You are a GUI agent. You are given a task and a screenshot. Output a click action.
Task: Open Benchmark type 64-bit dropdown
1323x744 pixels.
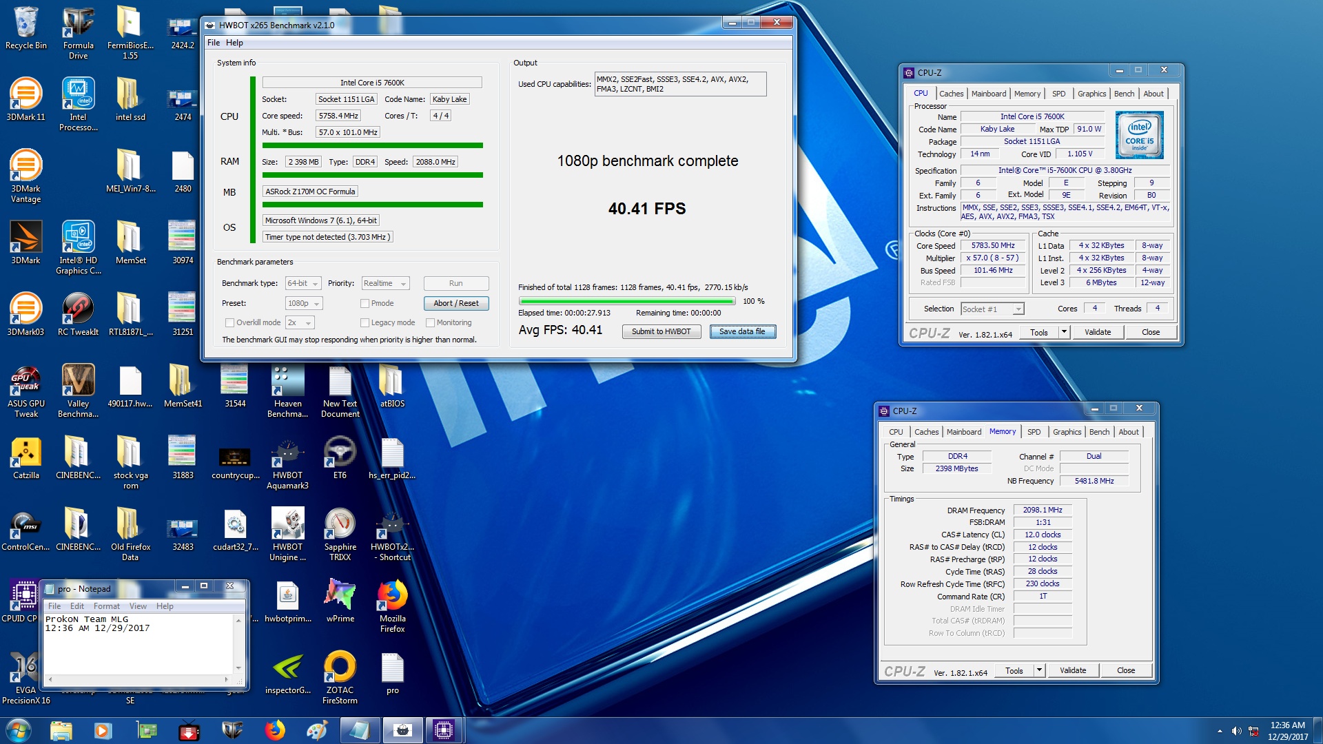coord(303,283)
